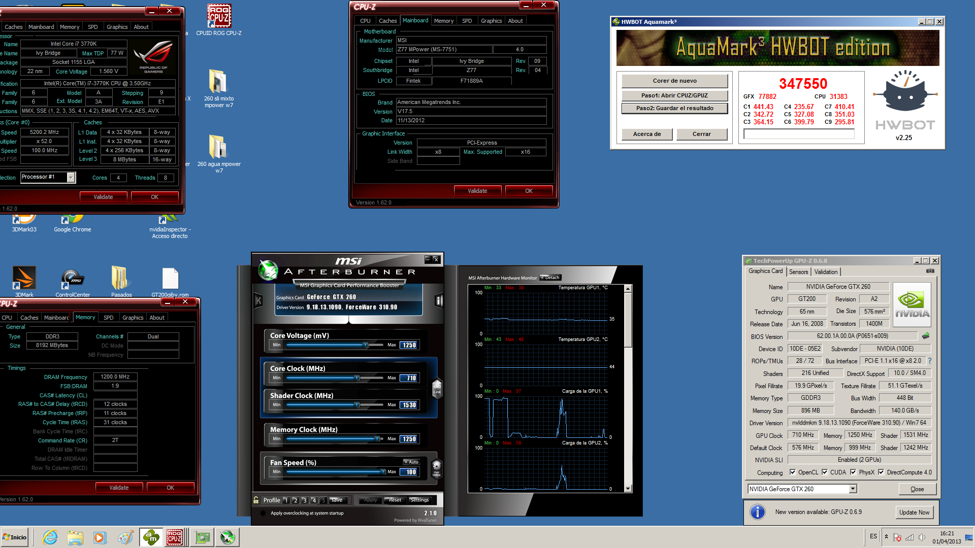Viewport: 975px width, 548px height.
Task: Click the GPU-Z BIOS save chip icon
Action: [x=926, y=336]
